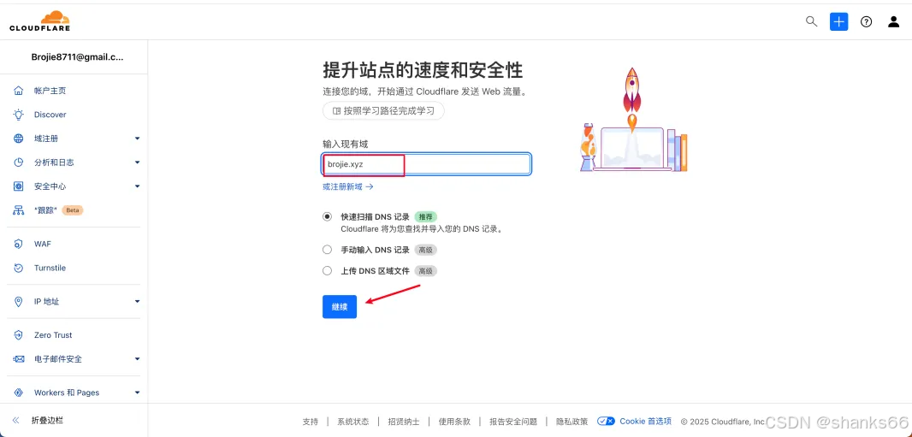Open the search magnifier icon
Viewport: 912px width, 437px height.
coord(811,21)
